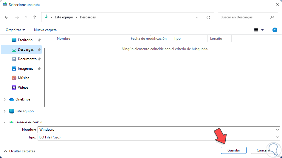Open help with the blue question icon

point(275,30)
